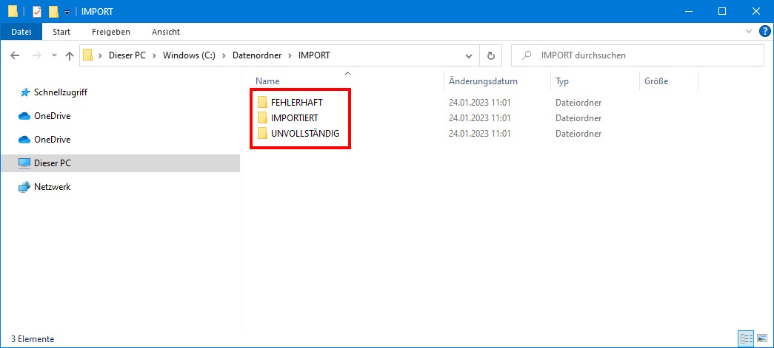Go up one folder level with the up arrow

click(x=70, y=55)
